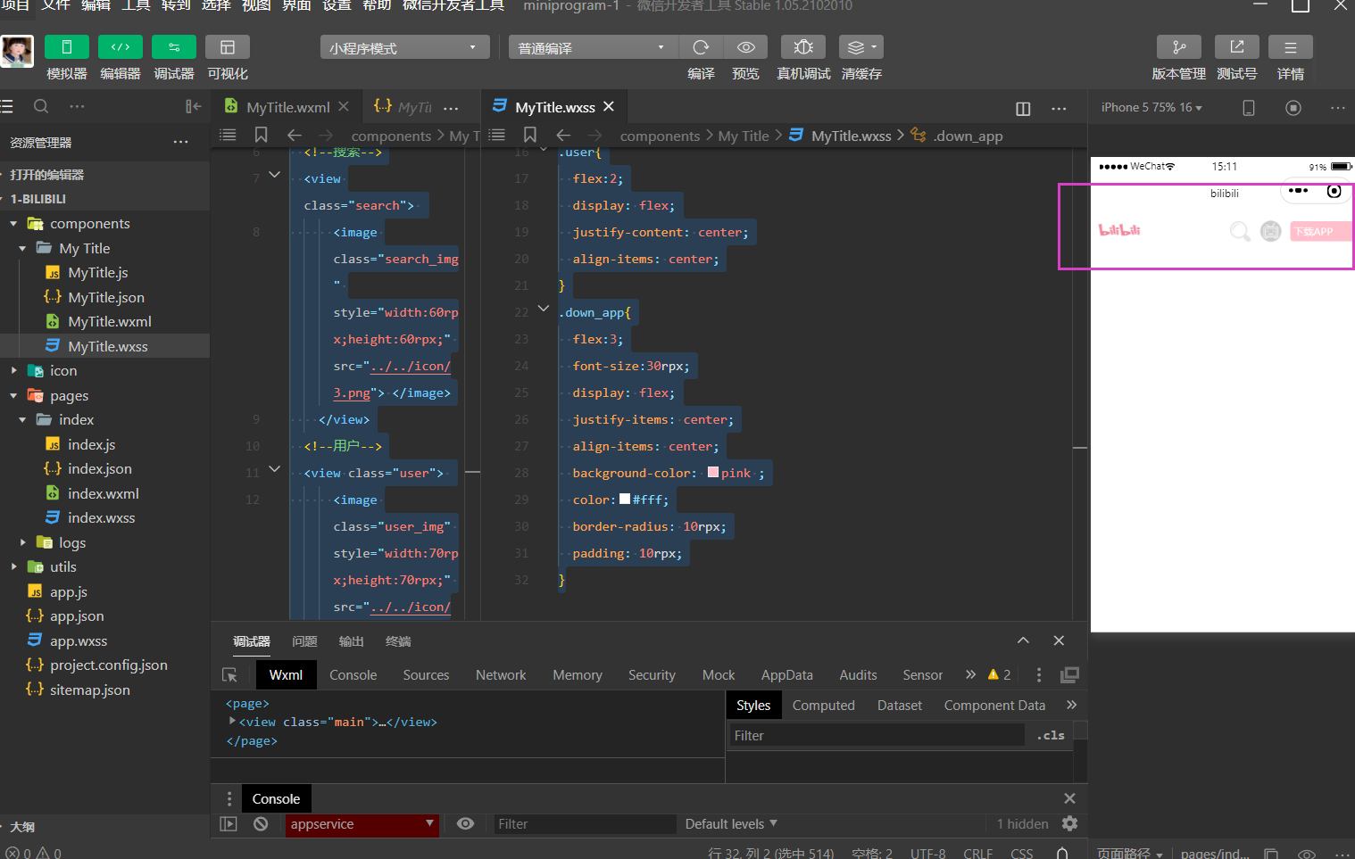Click the pink download APP button in preview

tap(1319, 232)
